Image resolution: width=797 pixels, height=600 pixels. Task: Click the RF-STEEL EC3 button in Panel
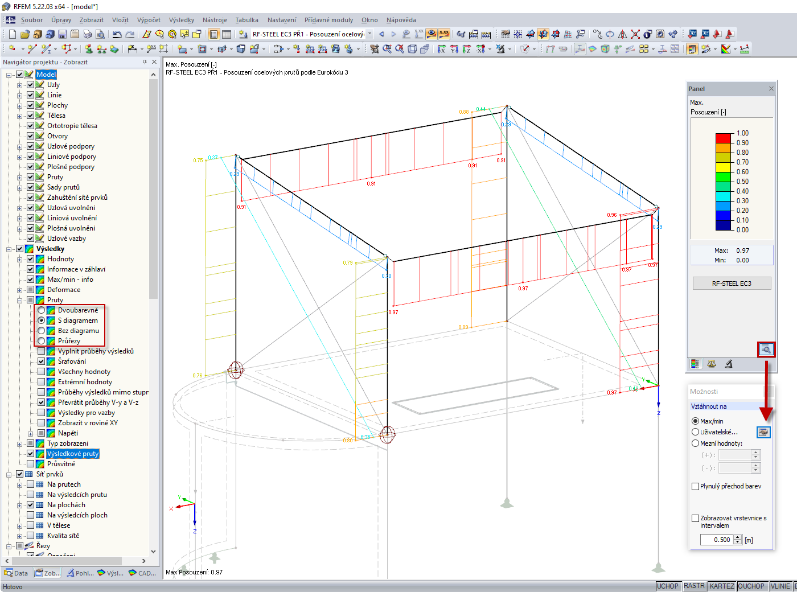732,283
